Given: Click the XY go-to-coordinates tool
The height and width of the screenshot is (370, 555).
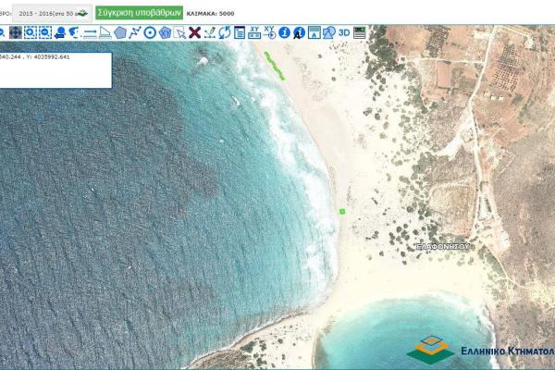Looking at the screenshot, I should (269, 32).
